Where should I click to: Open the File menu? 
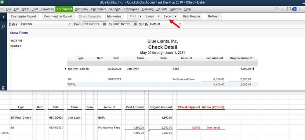tap(8, 9)
